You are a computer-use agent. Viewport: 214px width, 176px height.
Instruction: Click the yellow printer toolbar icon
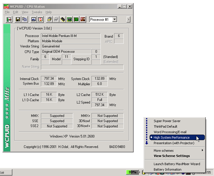pyautogui.click(x=49, y=20)
